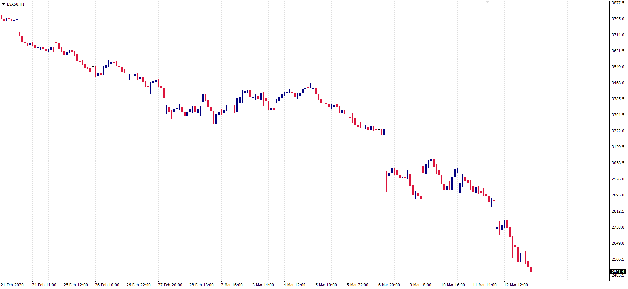628x289 pixels.
Task: Click the 3631.5 price axis label
Action: (x=618, y=51)
